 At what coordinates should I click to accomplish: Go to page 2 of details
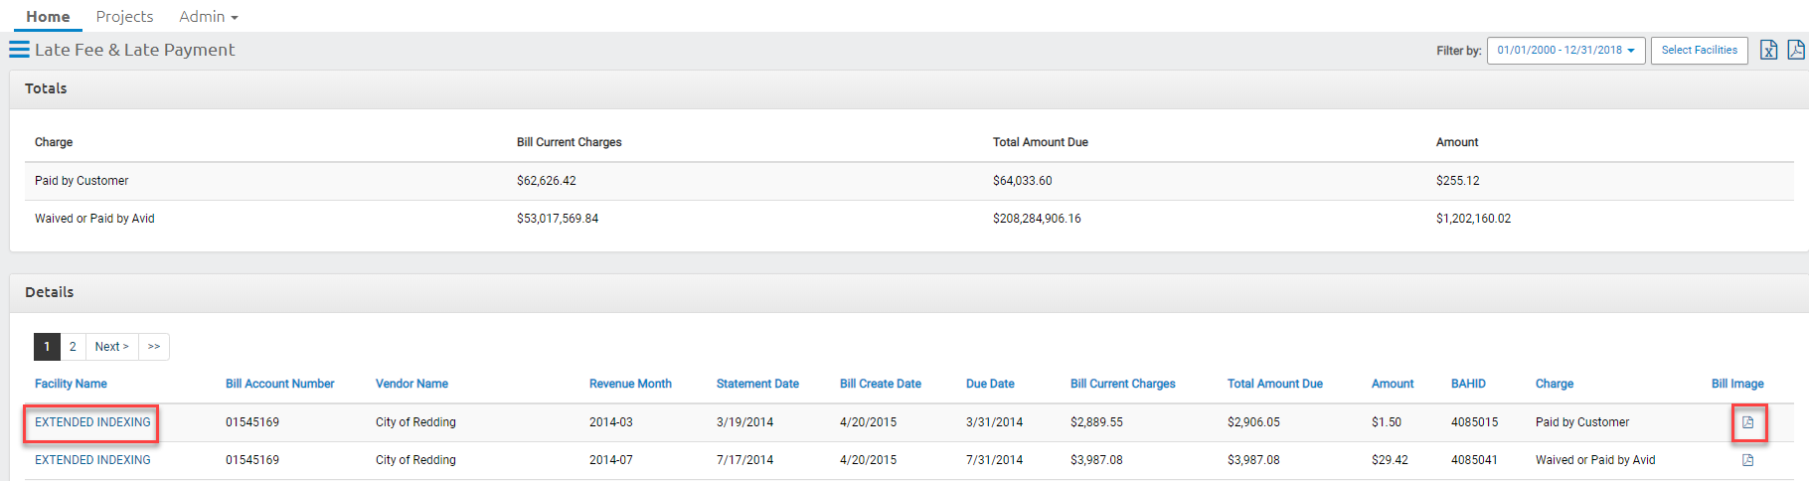point(73,347)
